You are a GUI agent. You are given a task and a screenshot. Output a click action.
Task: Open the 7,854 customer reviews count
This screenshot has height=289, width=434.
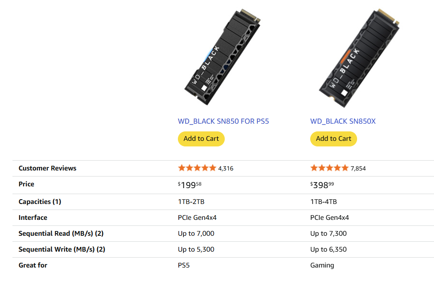click(358, 168)
